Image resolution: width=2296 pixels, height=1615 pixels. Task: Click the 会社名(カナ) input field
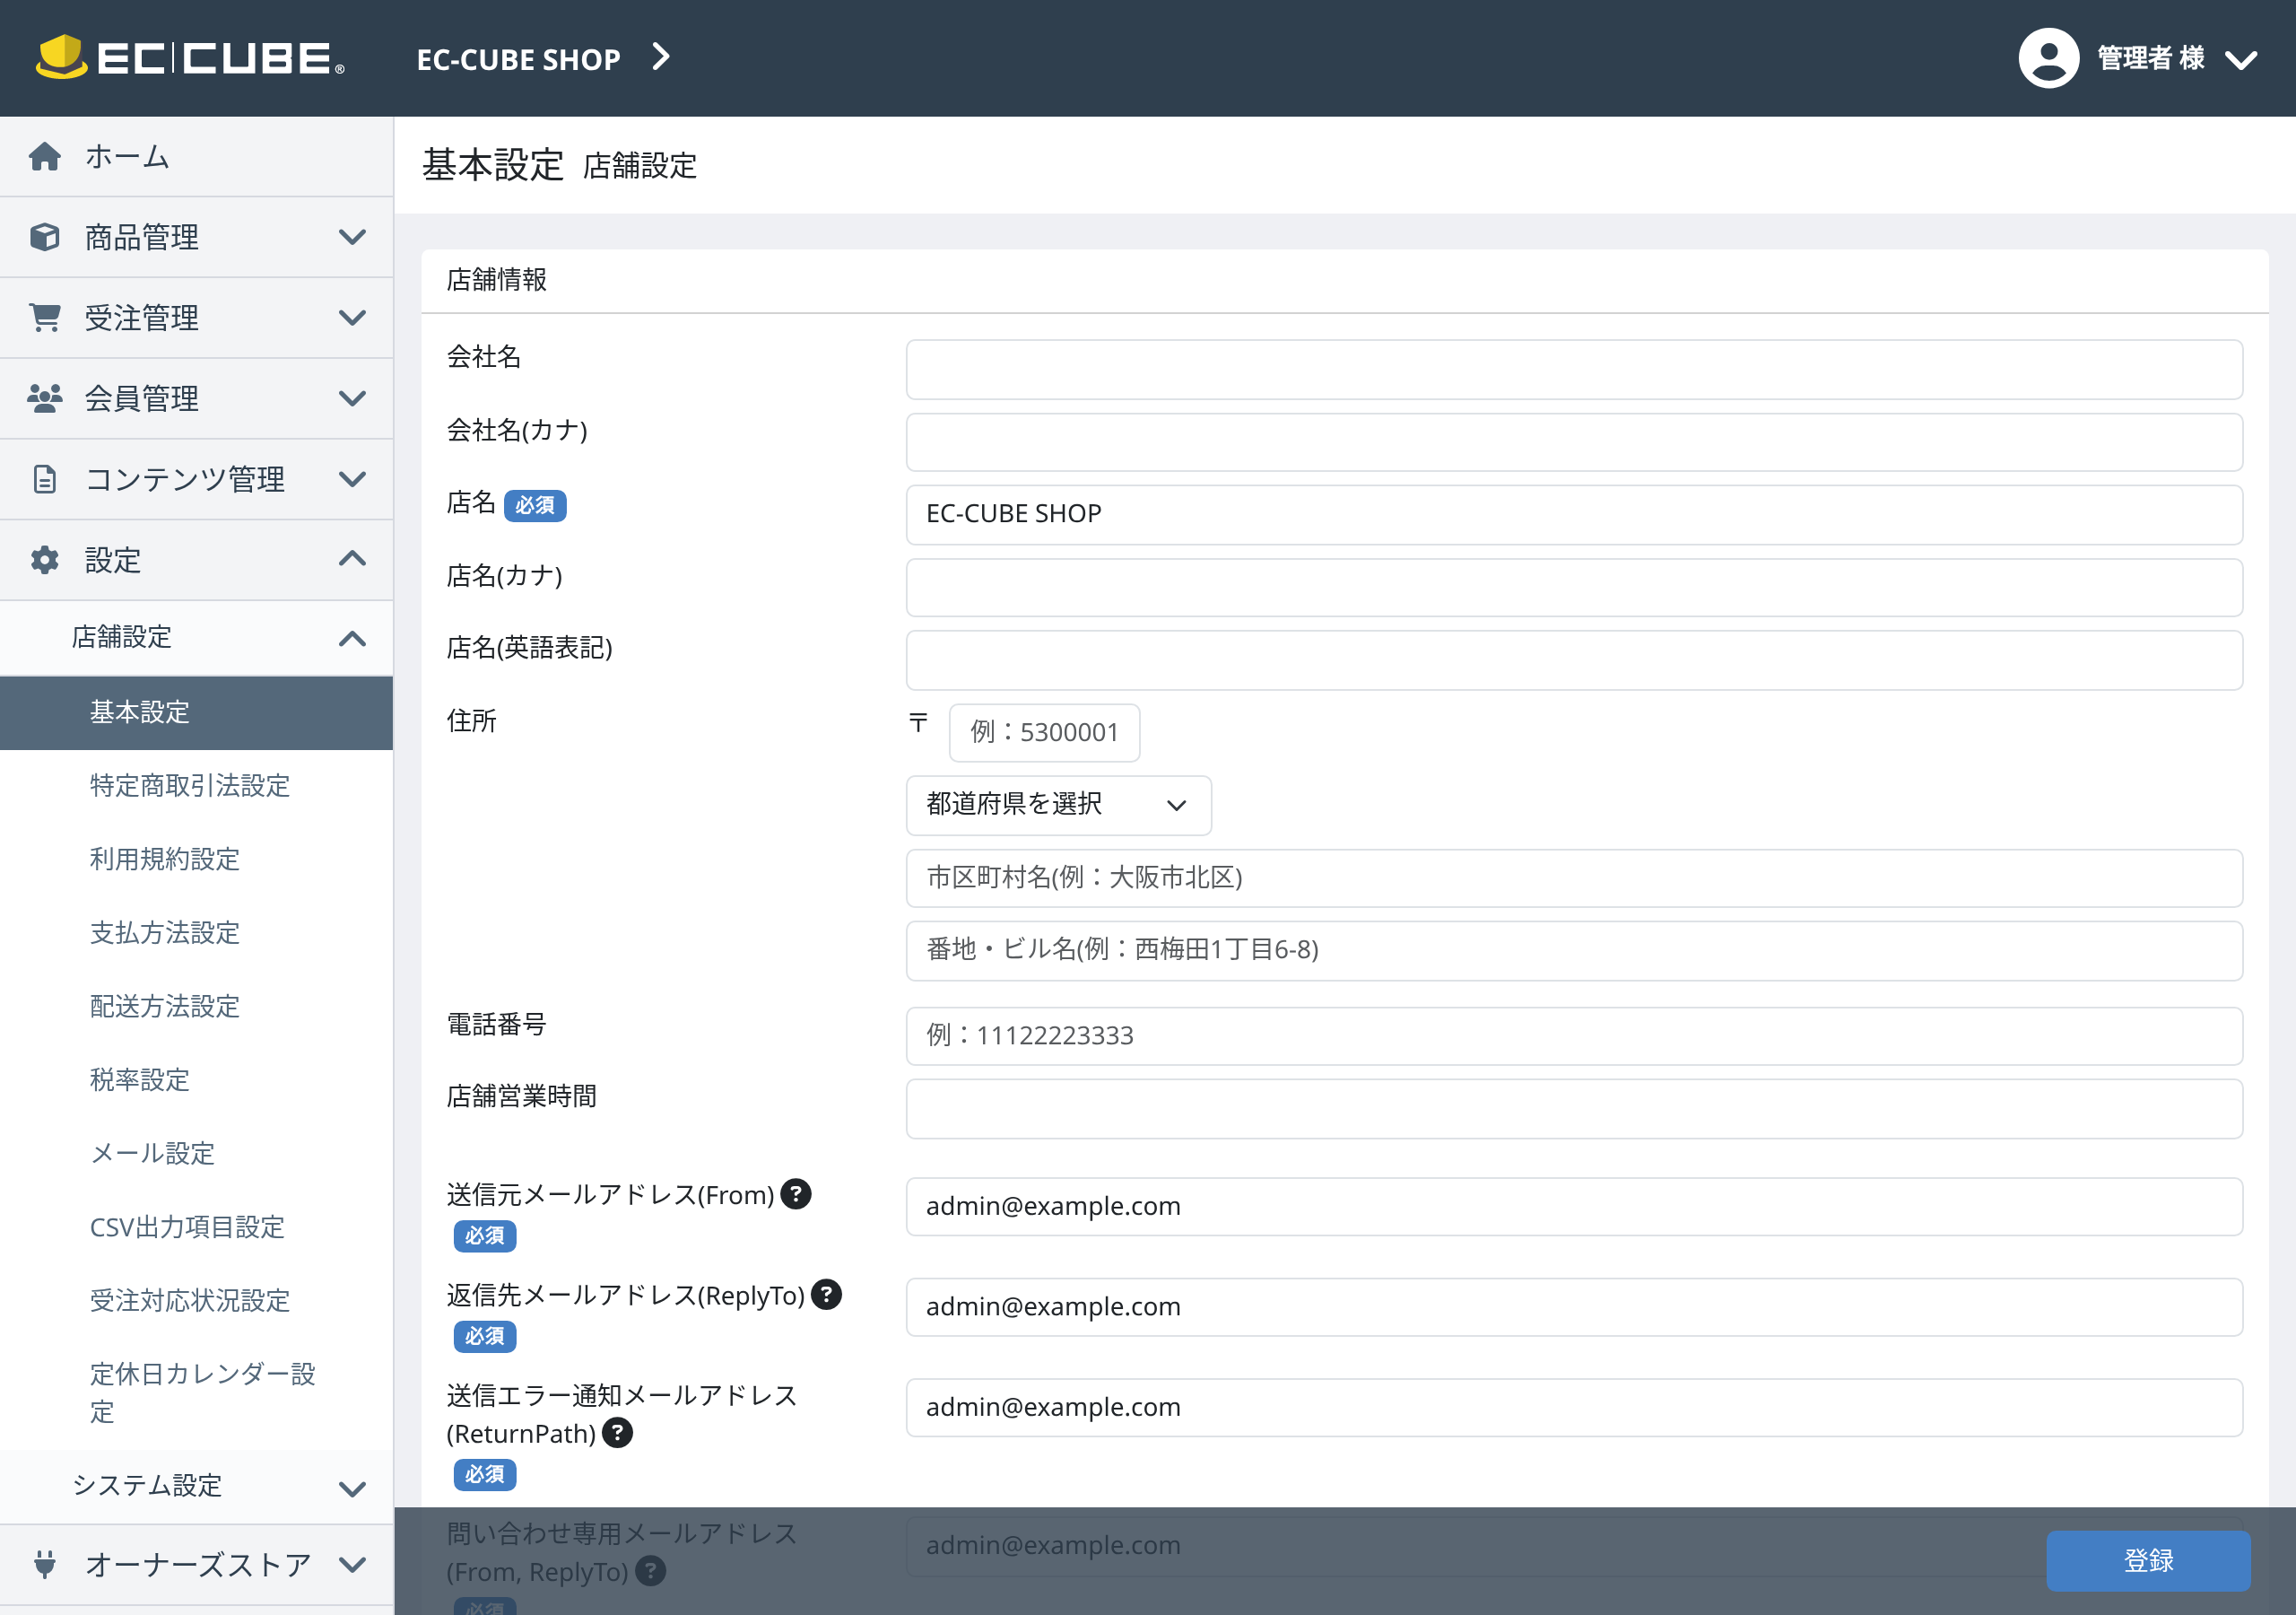click(x=1574, y=442)
